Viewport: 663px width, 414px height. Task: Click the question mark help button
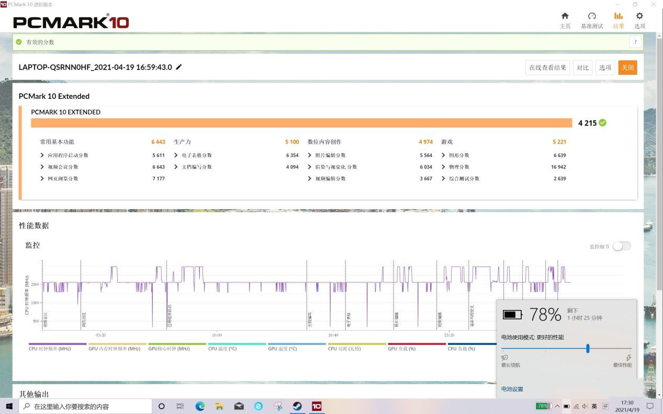point(635,42)
